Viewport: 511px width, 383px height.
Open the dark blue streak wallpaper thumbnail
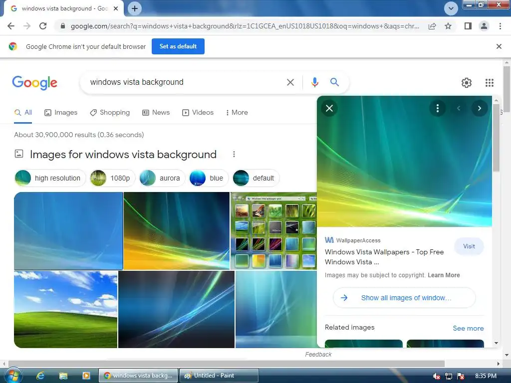pos(176,309)
